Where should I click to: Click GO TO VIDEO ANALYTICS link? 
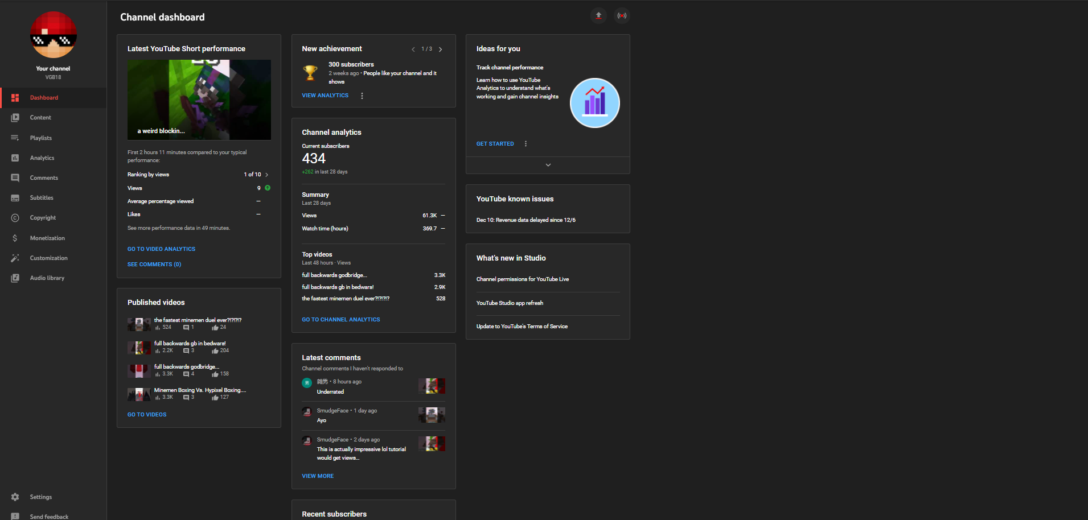point(161,249)
